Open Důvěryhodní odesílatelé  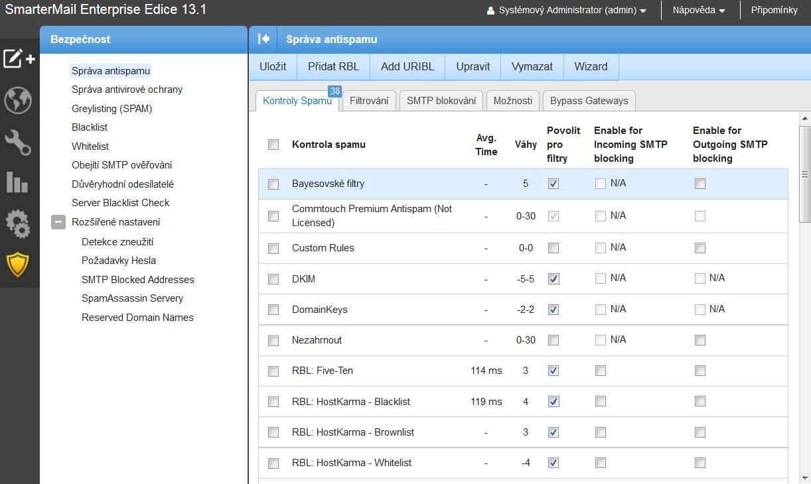click(123, 184)
